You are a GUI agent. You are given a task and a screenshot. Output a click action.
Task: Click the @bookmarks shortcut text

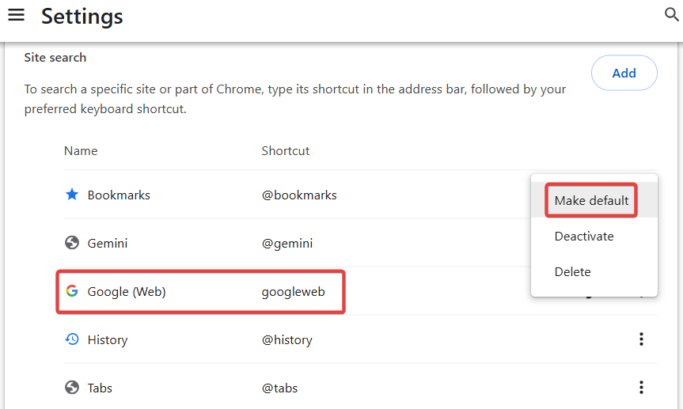(299, 195)
